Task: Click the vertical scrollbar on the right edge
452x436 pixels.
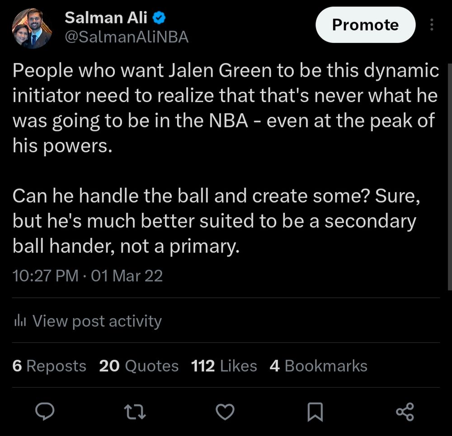Action: [x=449, y=176]
